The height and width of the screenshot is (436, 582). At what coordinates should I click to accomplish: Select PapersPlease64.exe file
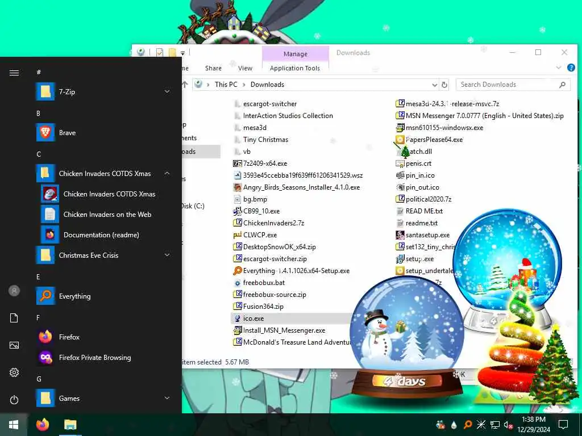pyautogui.click(x=429, y=140)
